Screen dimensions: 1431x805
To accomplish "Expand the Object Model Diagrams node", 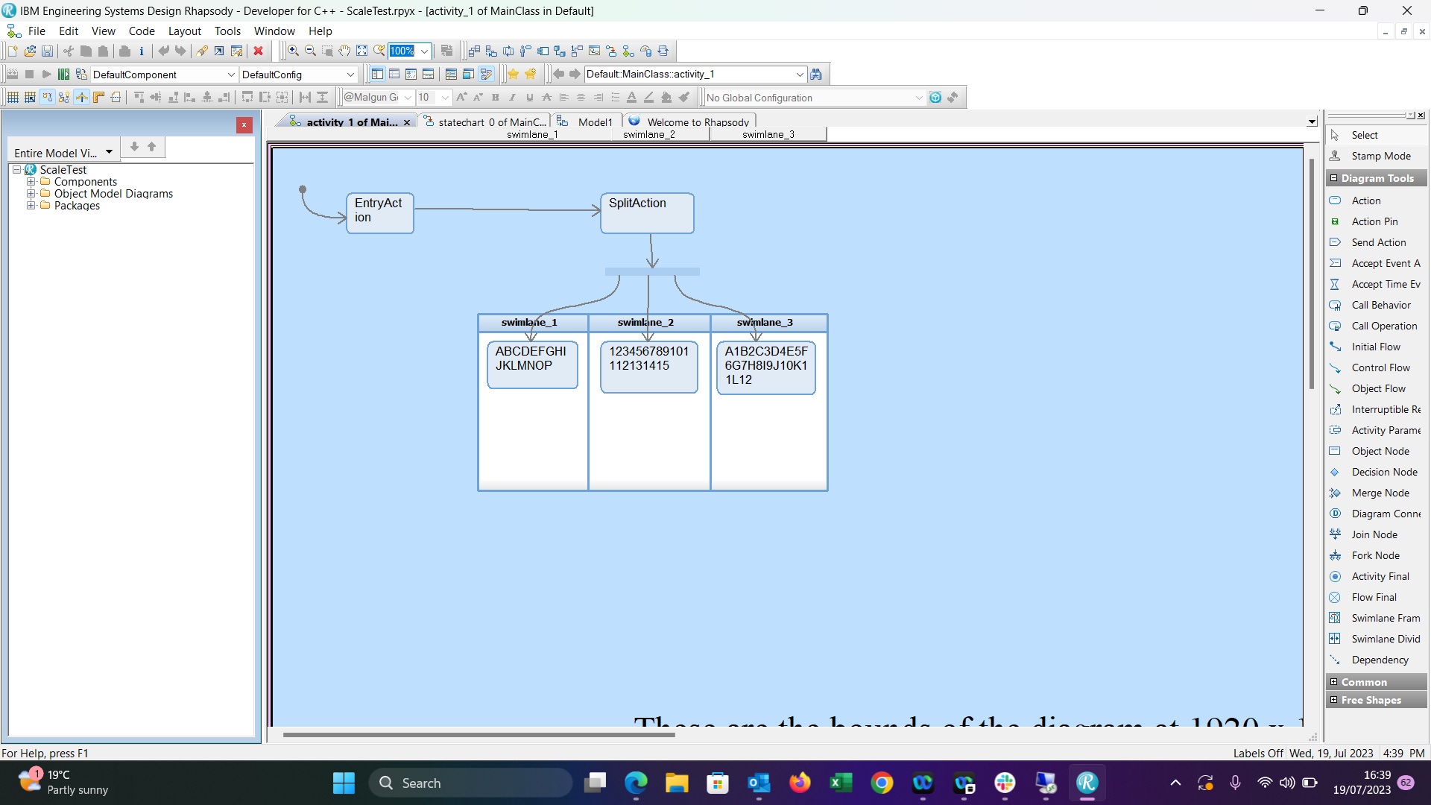I will pyautogui.click(x=31, y=194).
